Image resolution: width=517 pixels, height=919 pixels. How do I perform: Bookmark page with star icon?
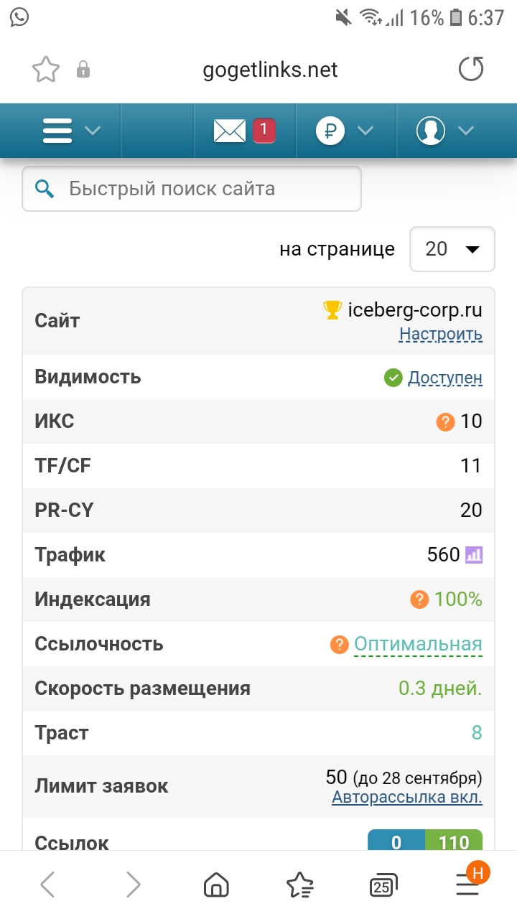point(46,70)
